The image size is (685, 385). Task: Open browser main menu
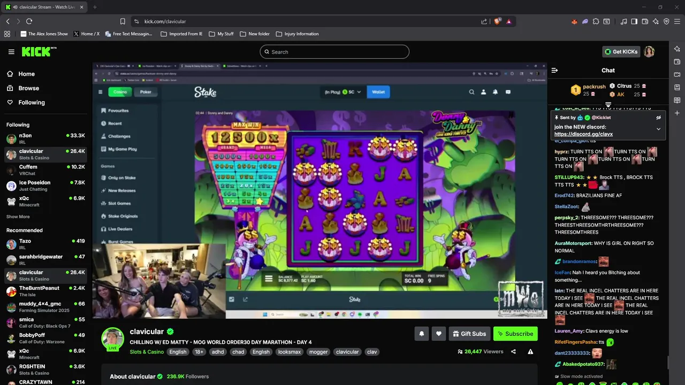pyautogui.click(x=678, y=21)
